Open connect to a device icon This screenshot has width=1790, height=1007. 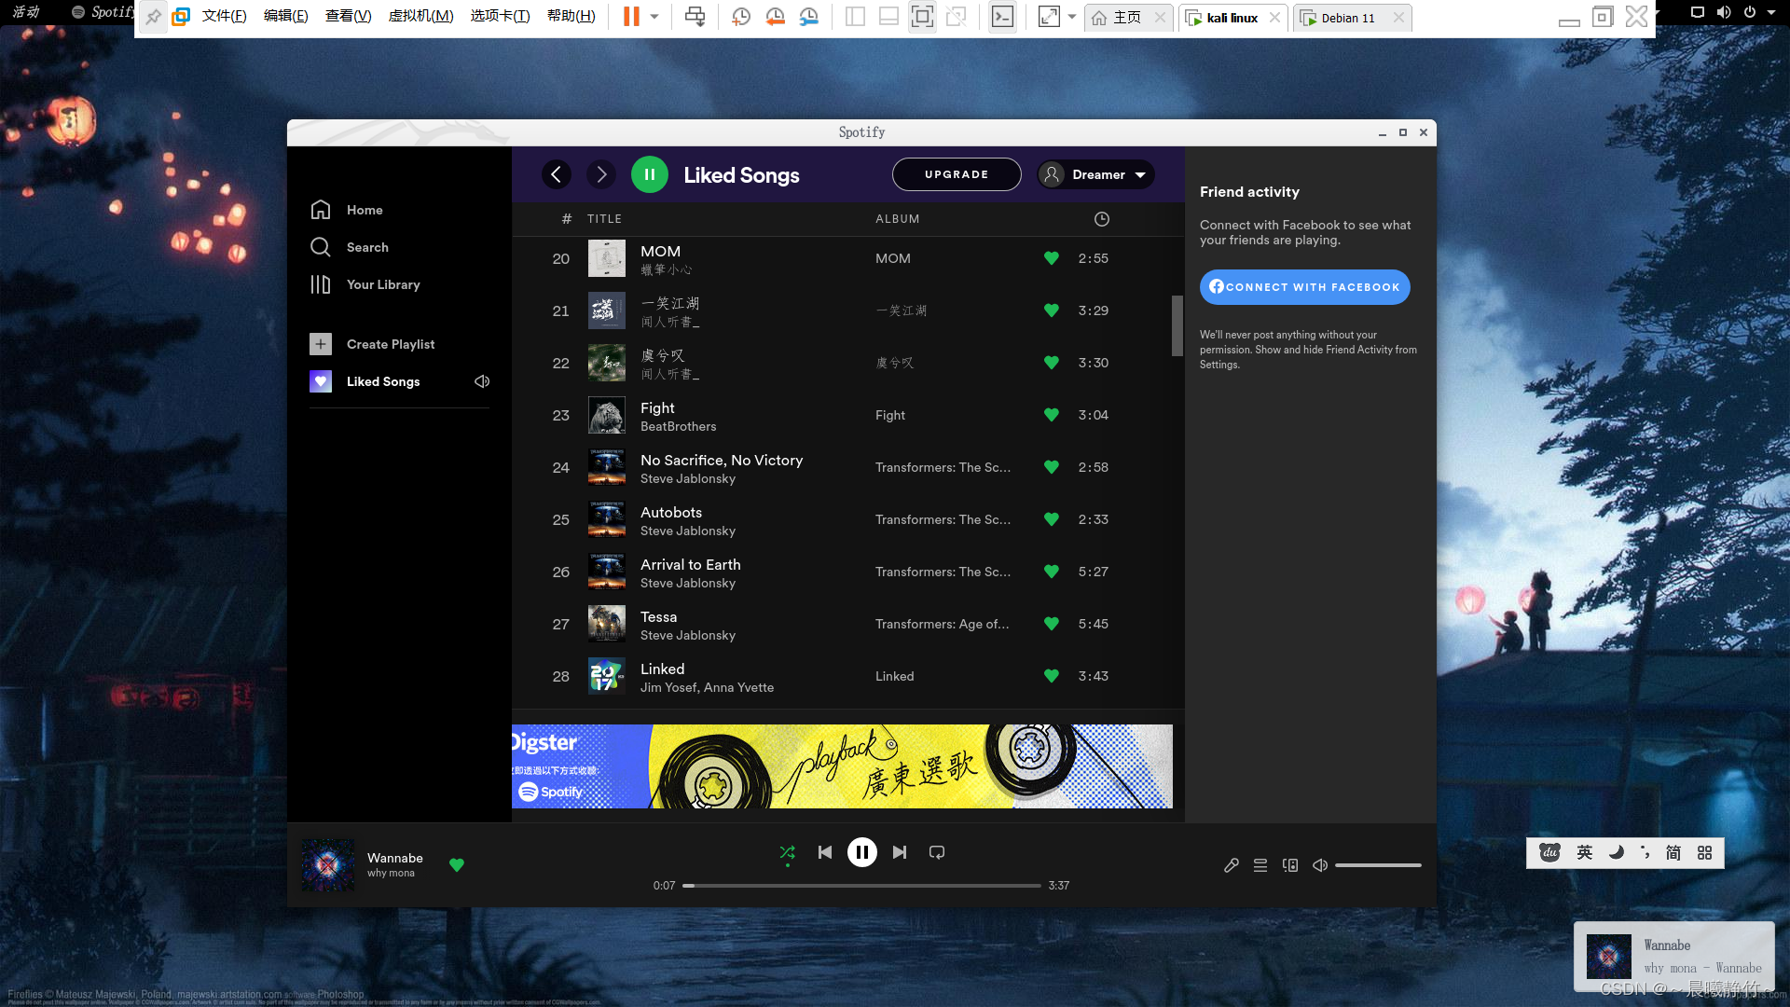point(1290,865)
